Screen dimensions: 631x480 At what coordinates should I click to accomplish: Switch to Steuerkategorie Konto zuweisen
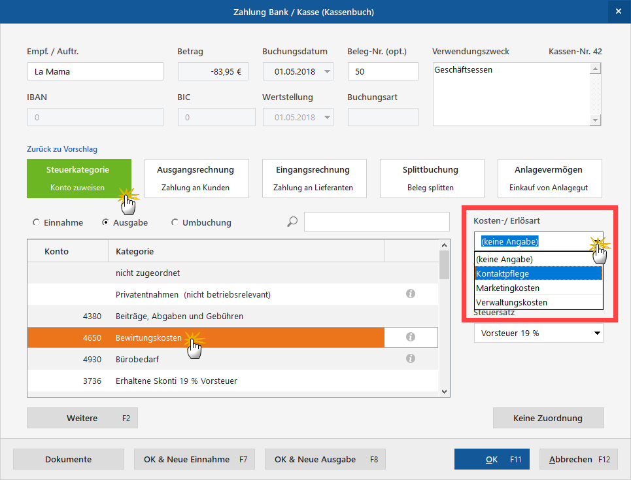pos(79,179)
